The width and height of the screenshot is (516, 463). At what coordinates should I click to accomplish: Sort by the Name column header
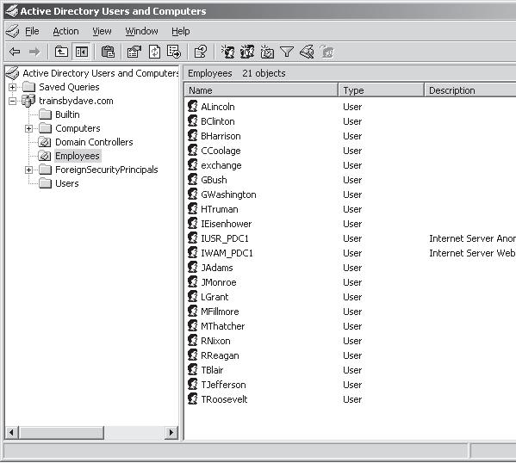point(261,90)
